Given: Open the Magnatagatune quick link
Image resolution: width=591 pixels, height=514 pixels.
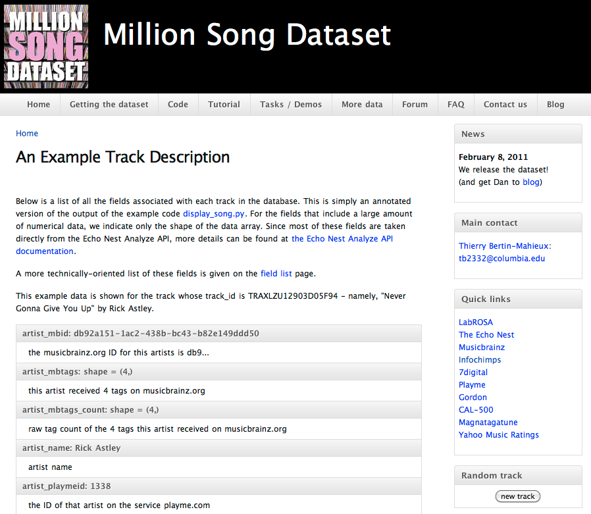Looking at the screenshot, I should (488, 422).
